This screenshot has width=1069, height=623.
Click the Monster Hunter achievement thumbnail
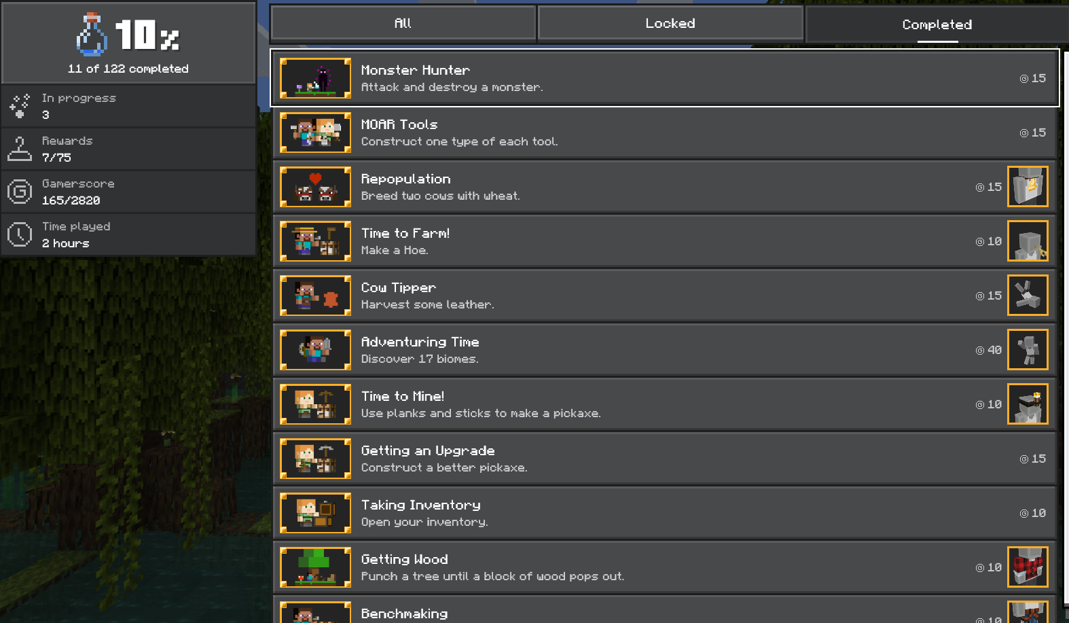(316, 78)
